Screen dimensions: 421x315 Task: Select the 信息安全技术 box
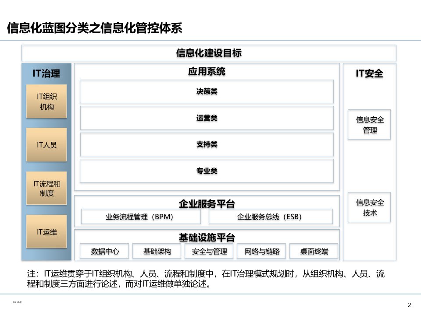click(x=369, y=208)
